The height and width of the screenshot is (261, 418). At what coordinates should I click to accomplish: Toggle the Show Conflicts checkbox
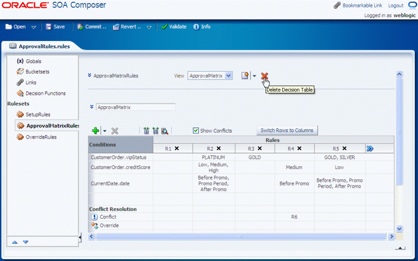click(x=196, y=130)
